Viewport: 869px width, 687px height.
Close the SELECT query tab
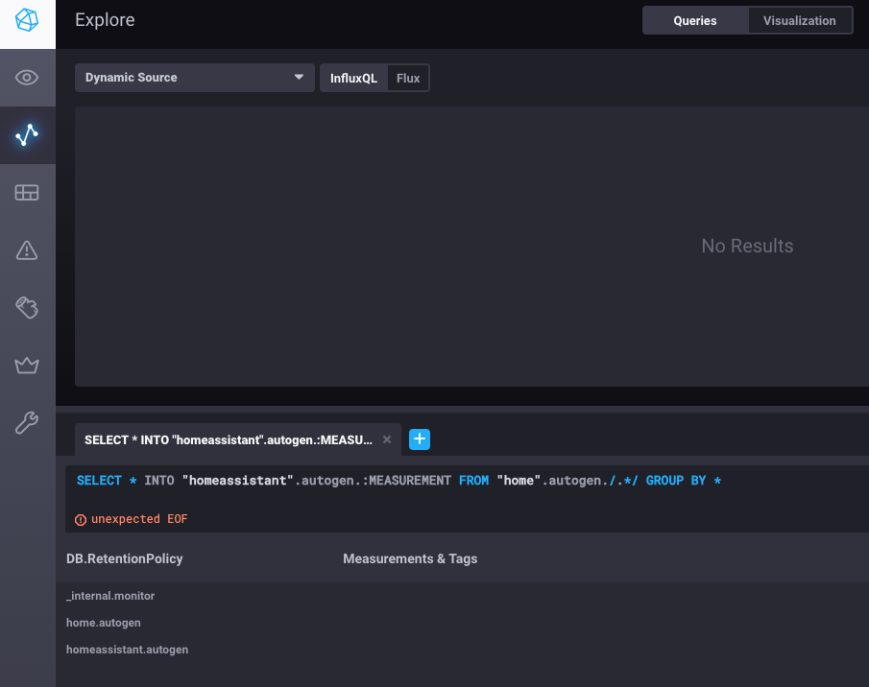387,439
